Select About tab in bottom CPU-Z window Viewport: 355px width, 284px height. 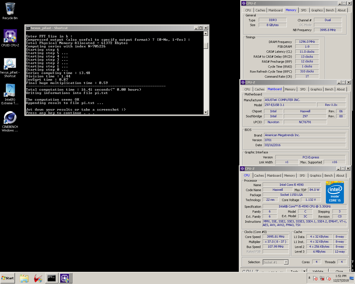(x=340, y=176)
